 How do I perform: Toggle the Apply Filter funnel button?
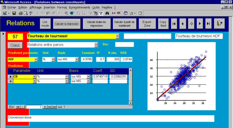point(101,13)
